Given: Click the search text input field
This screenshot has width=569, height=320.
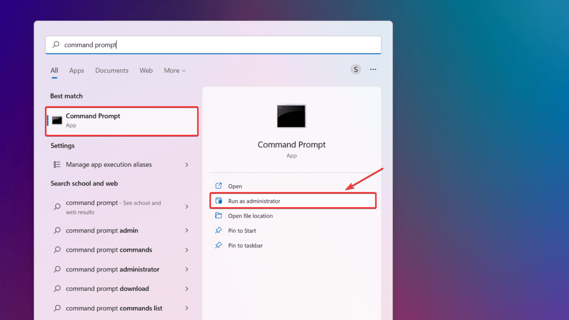Looking at the screenshot, I should tap(213, 45).
